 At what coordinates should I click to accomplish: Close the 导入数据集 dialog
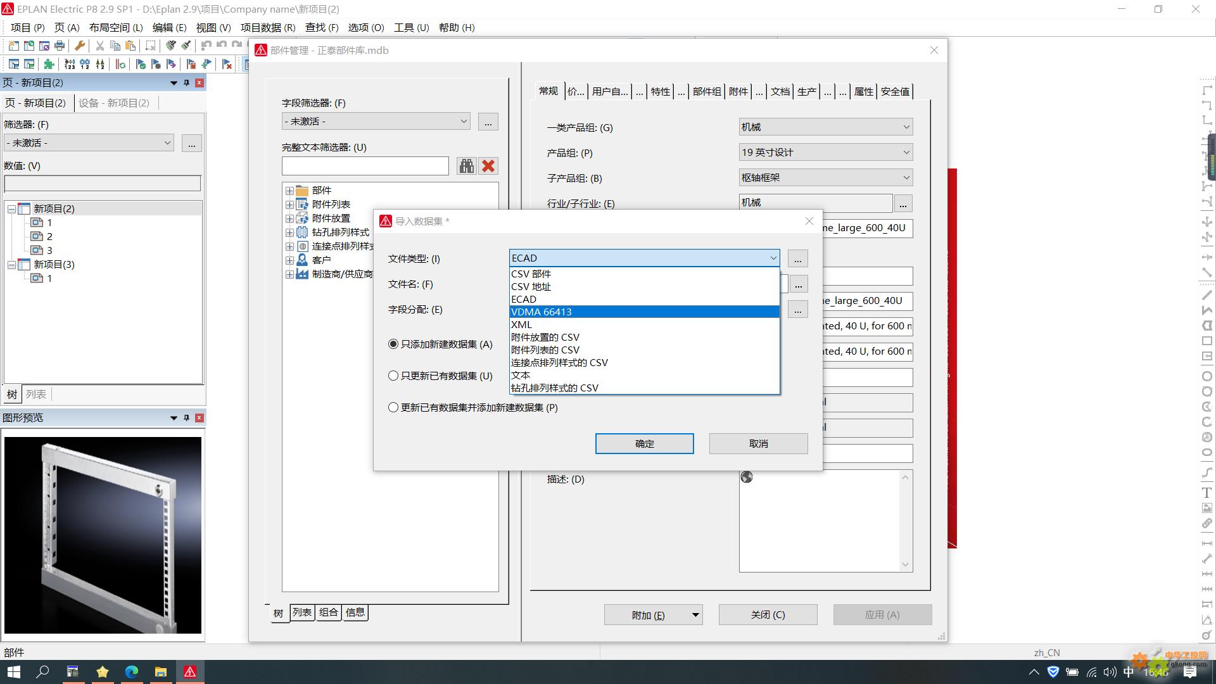[x=809, y=221]
